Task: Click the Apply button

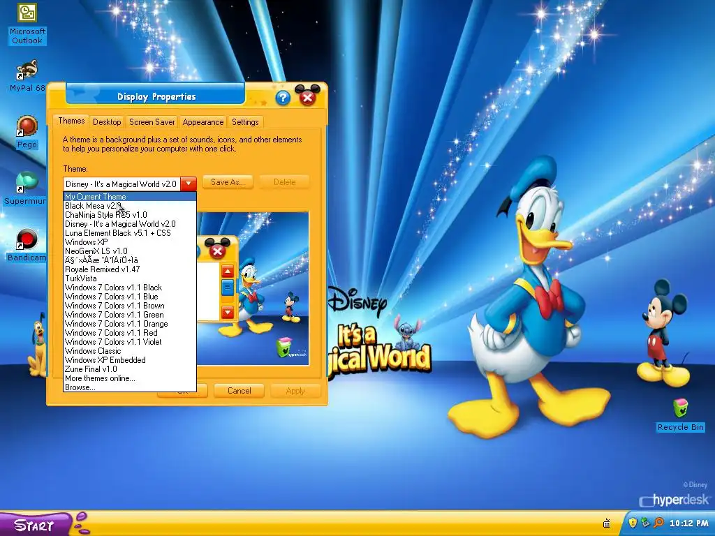Action: click(295, 391)
